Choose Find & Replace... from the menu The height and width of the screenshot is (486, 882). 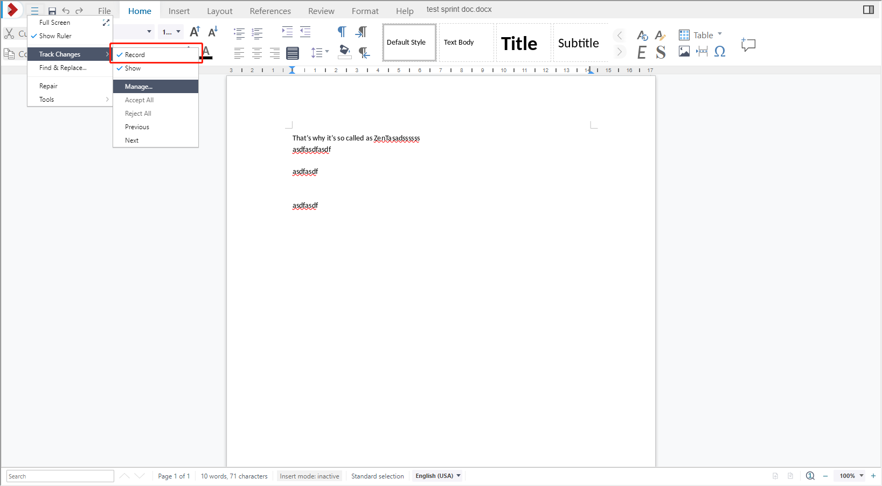[63, 68]
